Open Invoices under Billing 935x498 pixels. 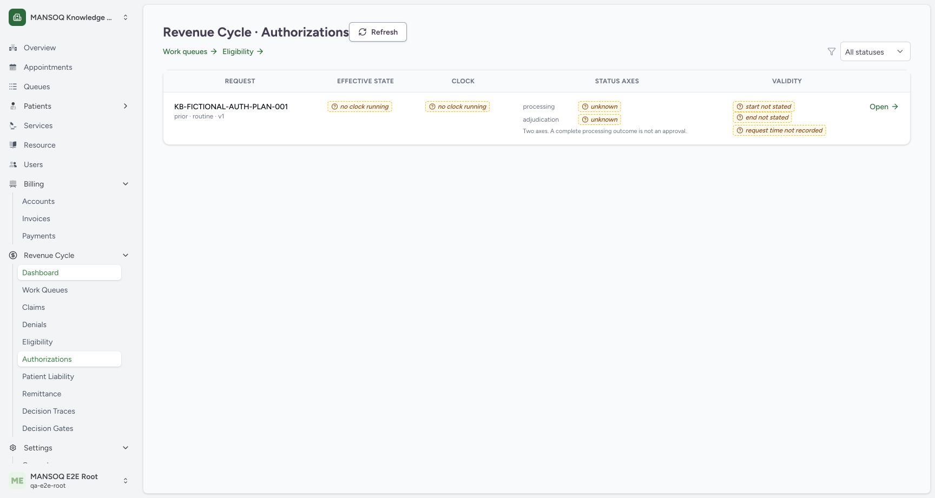tap(36, 218)
